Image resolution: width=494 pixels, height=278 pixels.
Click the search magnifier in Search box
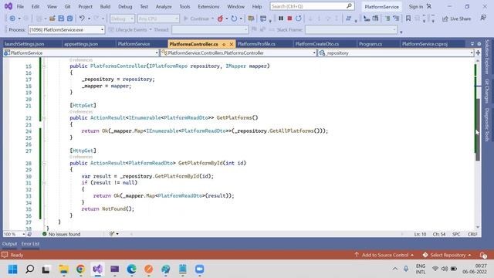[349, 6]
